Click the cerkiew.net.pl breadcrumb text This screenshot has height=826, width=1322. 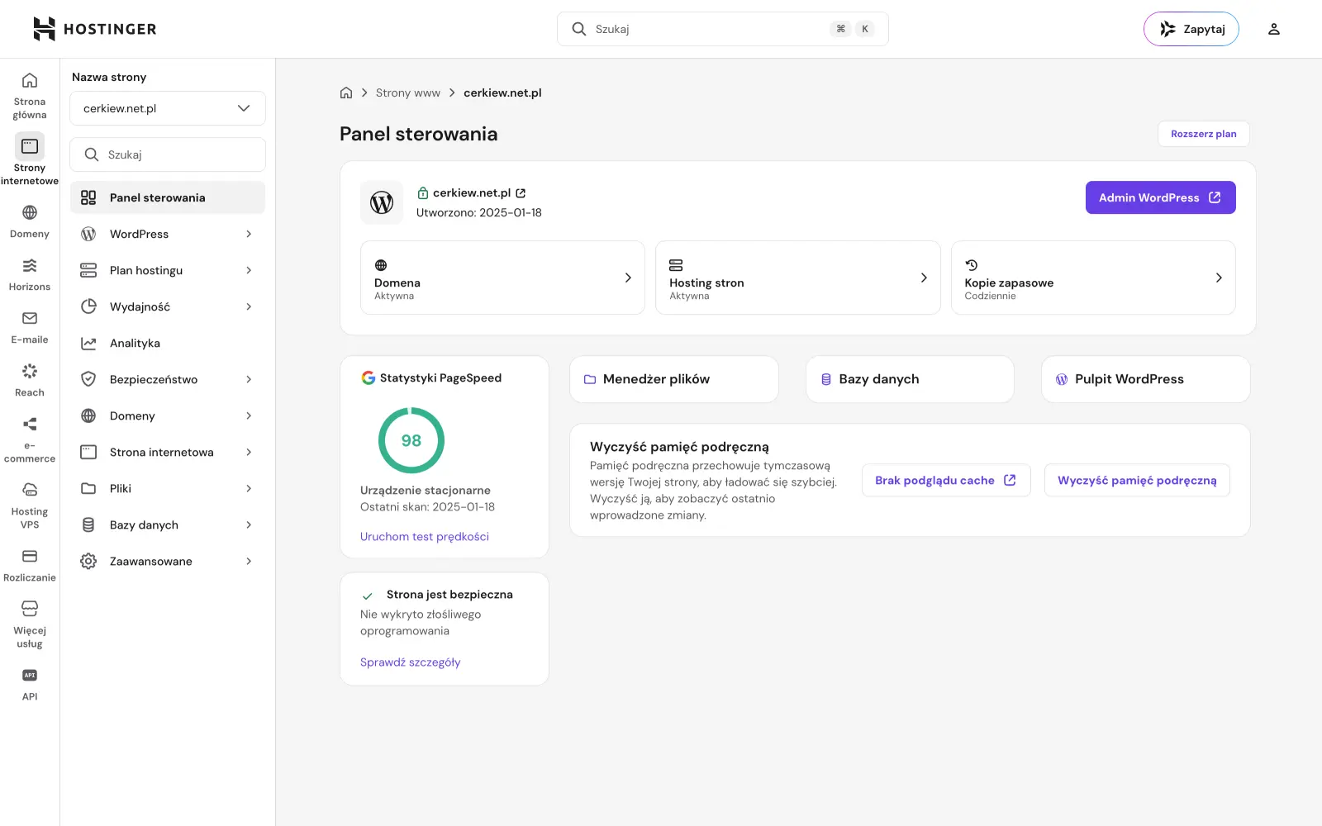point(502,93)
